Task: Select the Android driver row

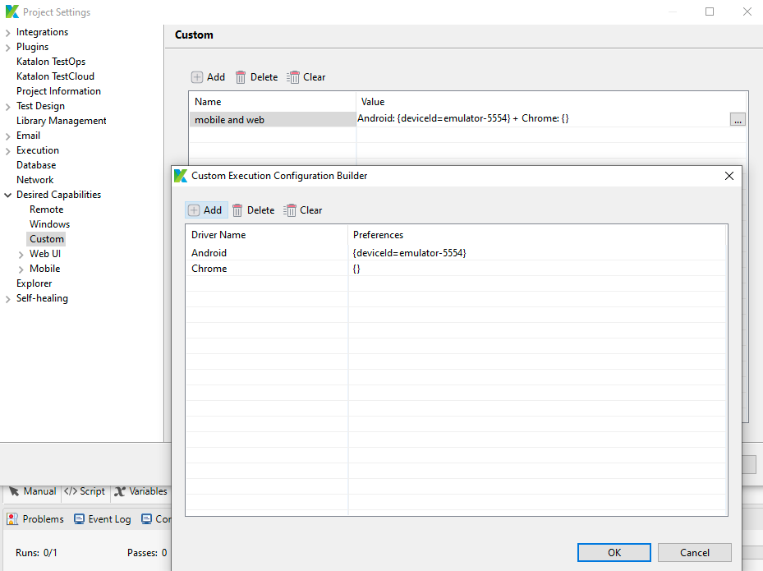Action: pos(209,253)
